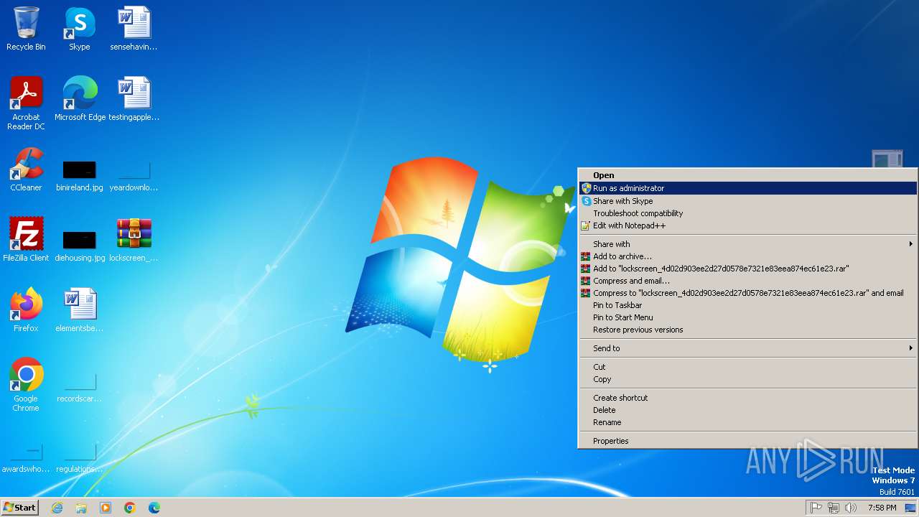Select the lockscreen WinRAR archive icon
Viewport: 919px width, 517px height.
pos(134,239)
